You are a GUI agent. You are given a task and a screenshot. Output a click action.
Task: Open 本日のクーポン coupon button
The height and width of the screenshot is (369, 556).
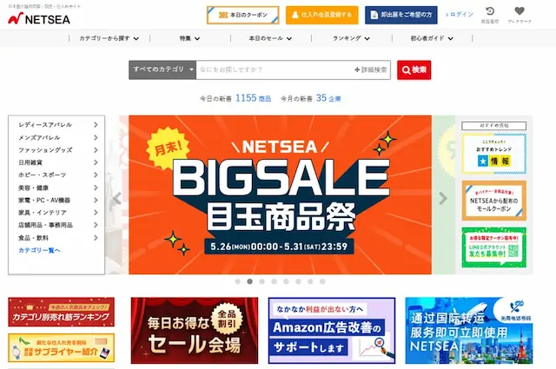[x=243, y=15]
